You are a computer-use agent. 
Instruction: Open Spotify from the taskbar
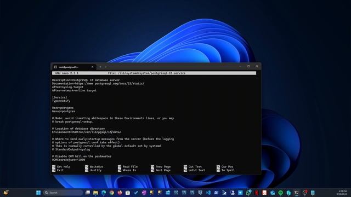280,193
